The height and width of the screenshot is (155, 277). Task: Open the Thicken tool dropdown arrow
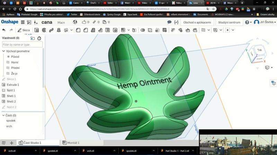[x=71, y=30]
